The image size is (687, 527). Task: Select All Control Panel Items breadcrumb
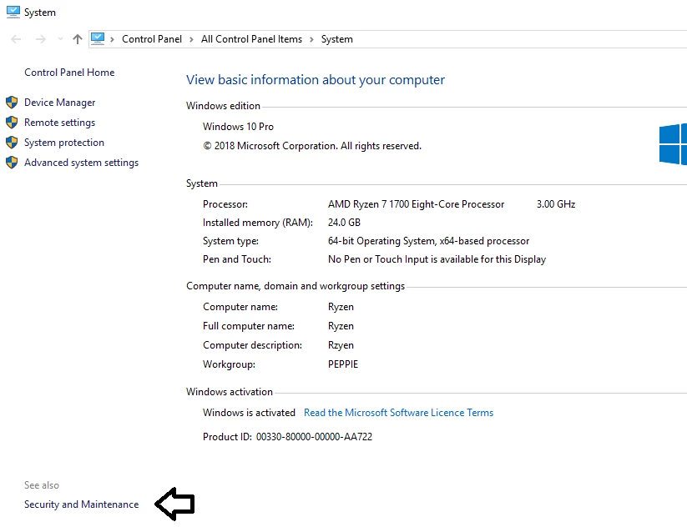251,39
